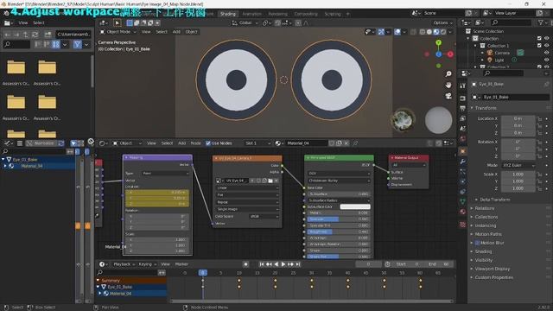This screenshot has width=553, height=311.
Task: Expand the Relations panel
Action: (485, 208)
